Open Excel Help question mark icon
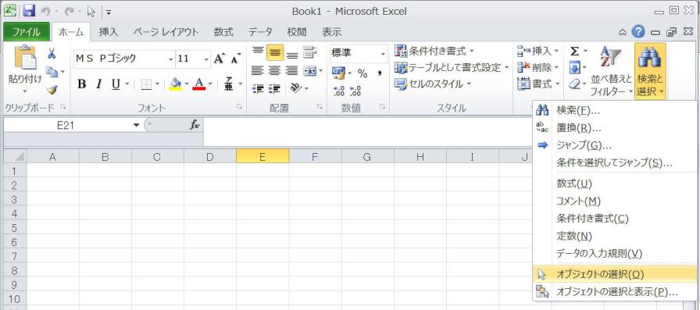 (638, 31)
